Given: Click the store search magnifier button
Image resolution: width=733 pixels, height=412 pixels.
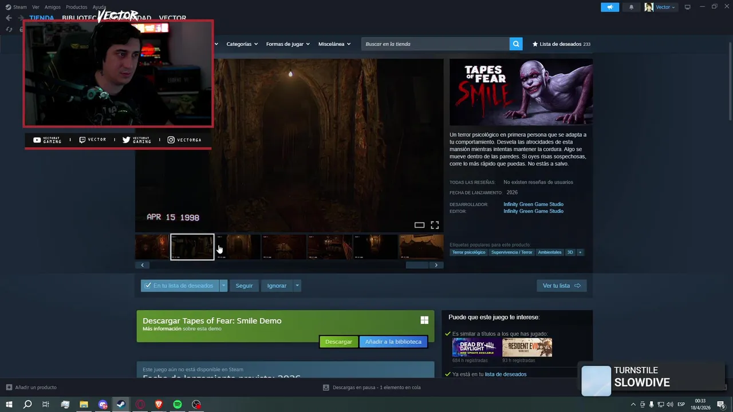Looking at the screenshot, I should click(x=516, y=44).
